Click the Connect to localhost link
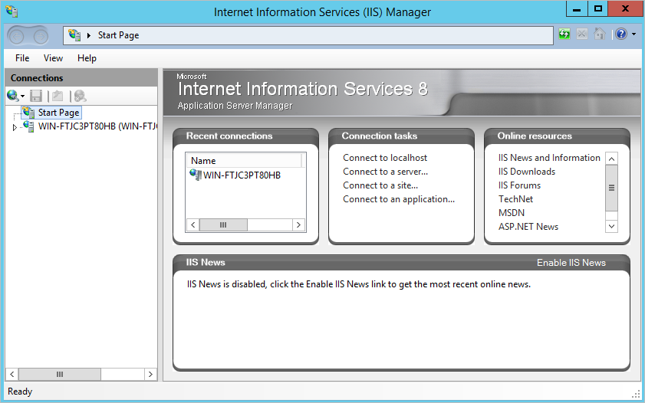The image size is (645, 403). (x=385, y=158)
